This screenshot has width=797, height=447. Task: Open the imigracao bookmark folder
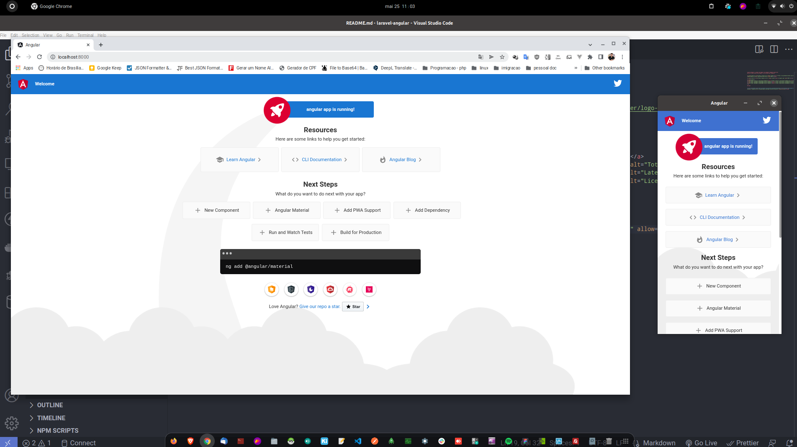(x=507, y=68)
